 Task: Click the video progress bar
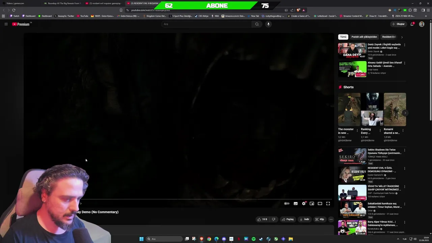click(x=179, y=199)
